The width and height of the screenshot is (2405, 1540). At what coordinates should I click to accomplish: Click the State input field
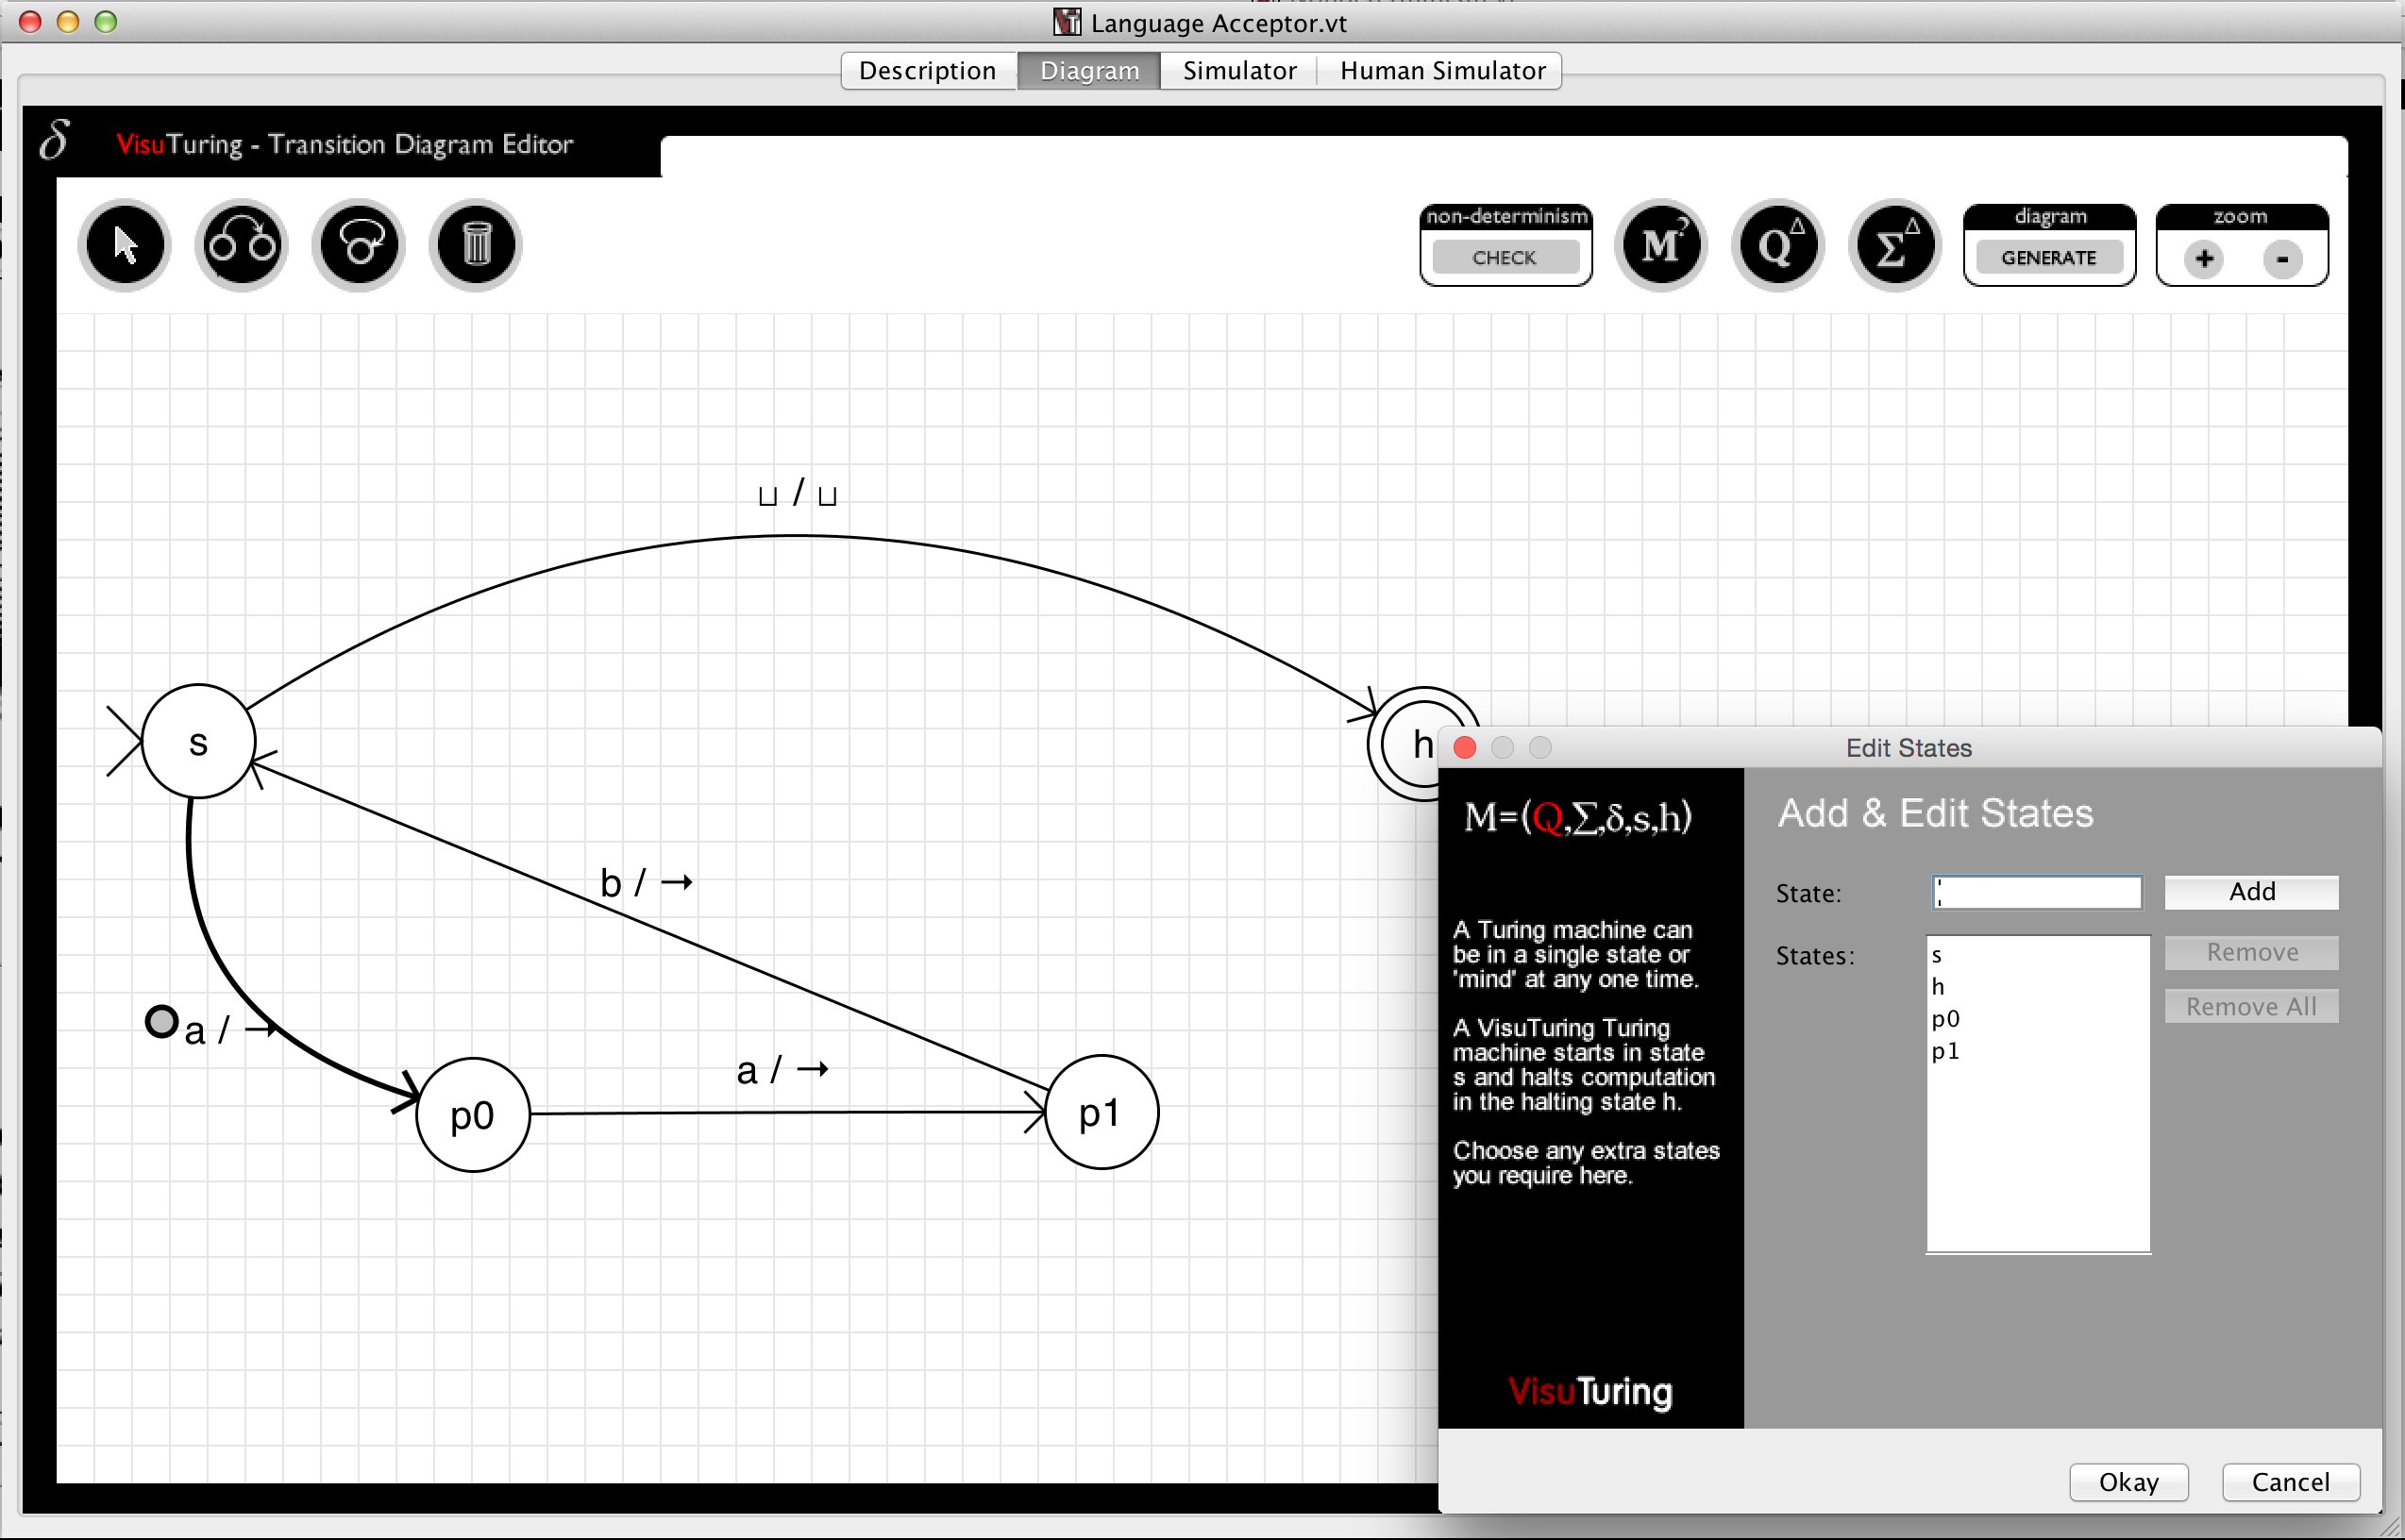click(x=2037, y=893)
